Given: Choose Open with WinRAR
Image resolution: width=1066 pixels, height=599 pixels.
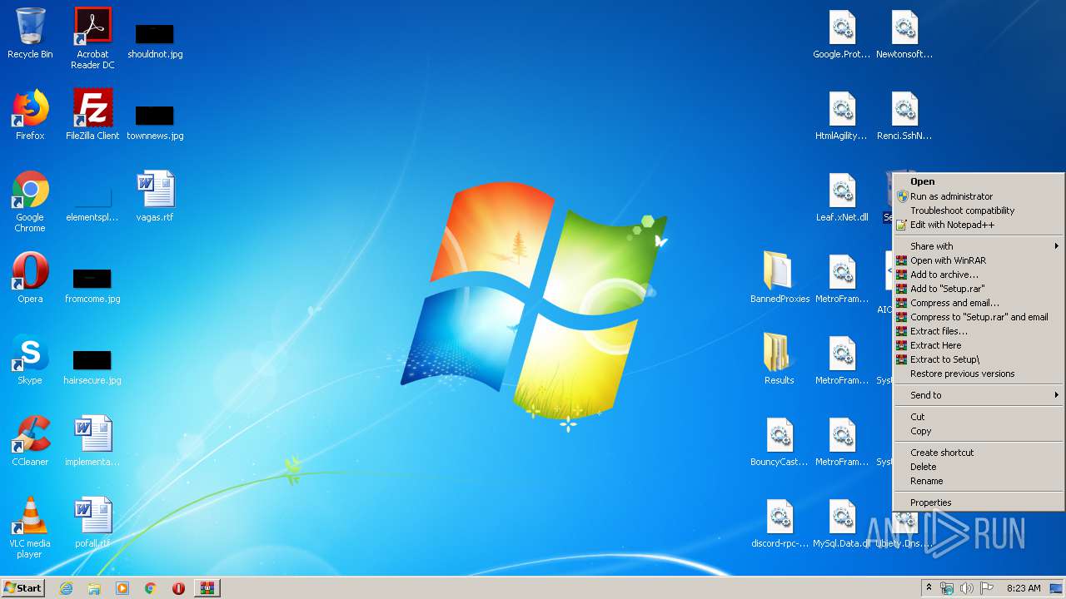Looking at the screenshot, I should tap(979, 260).
